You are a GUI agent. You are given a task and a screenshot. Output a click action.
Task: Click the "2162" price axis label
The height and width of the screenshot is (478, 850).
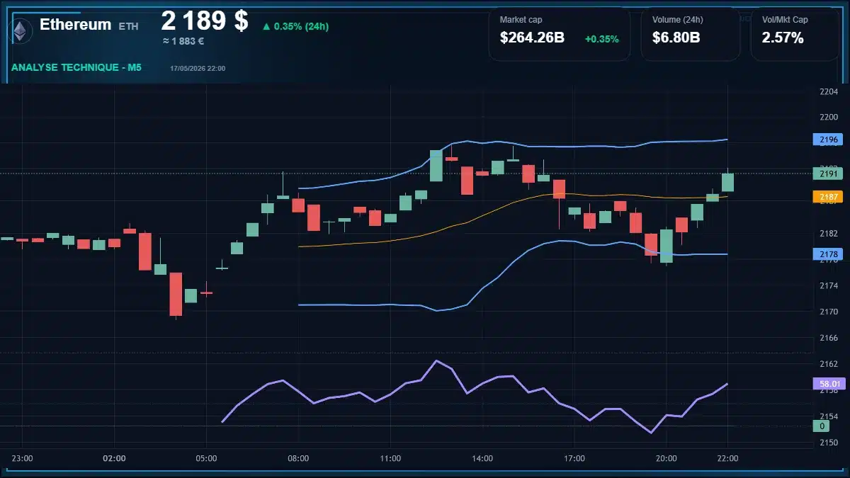[x=828, y=364]
